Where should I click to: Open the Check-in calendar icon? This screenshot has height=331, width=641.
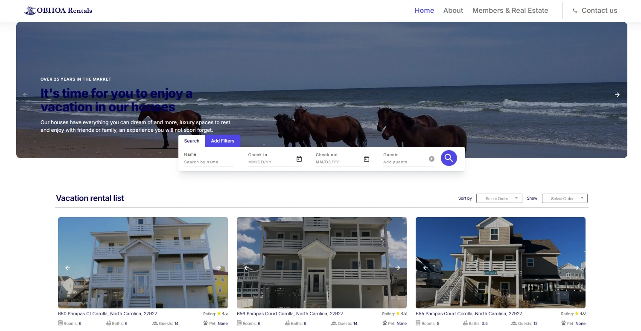[x=299, y=159]
